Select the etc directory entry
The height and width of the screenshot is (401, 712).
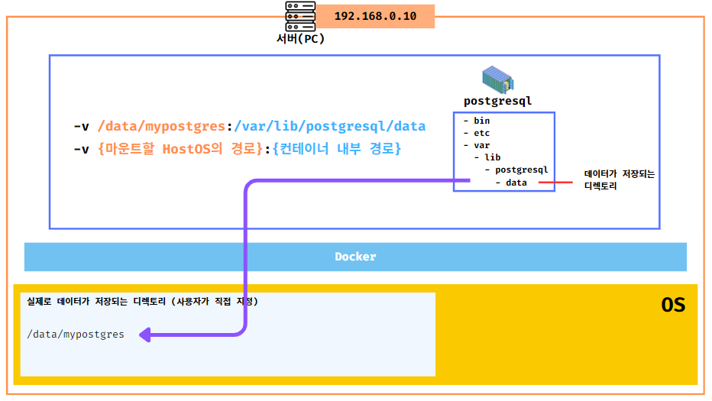point(477,133)
